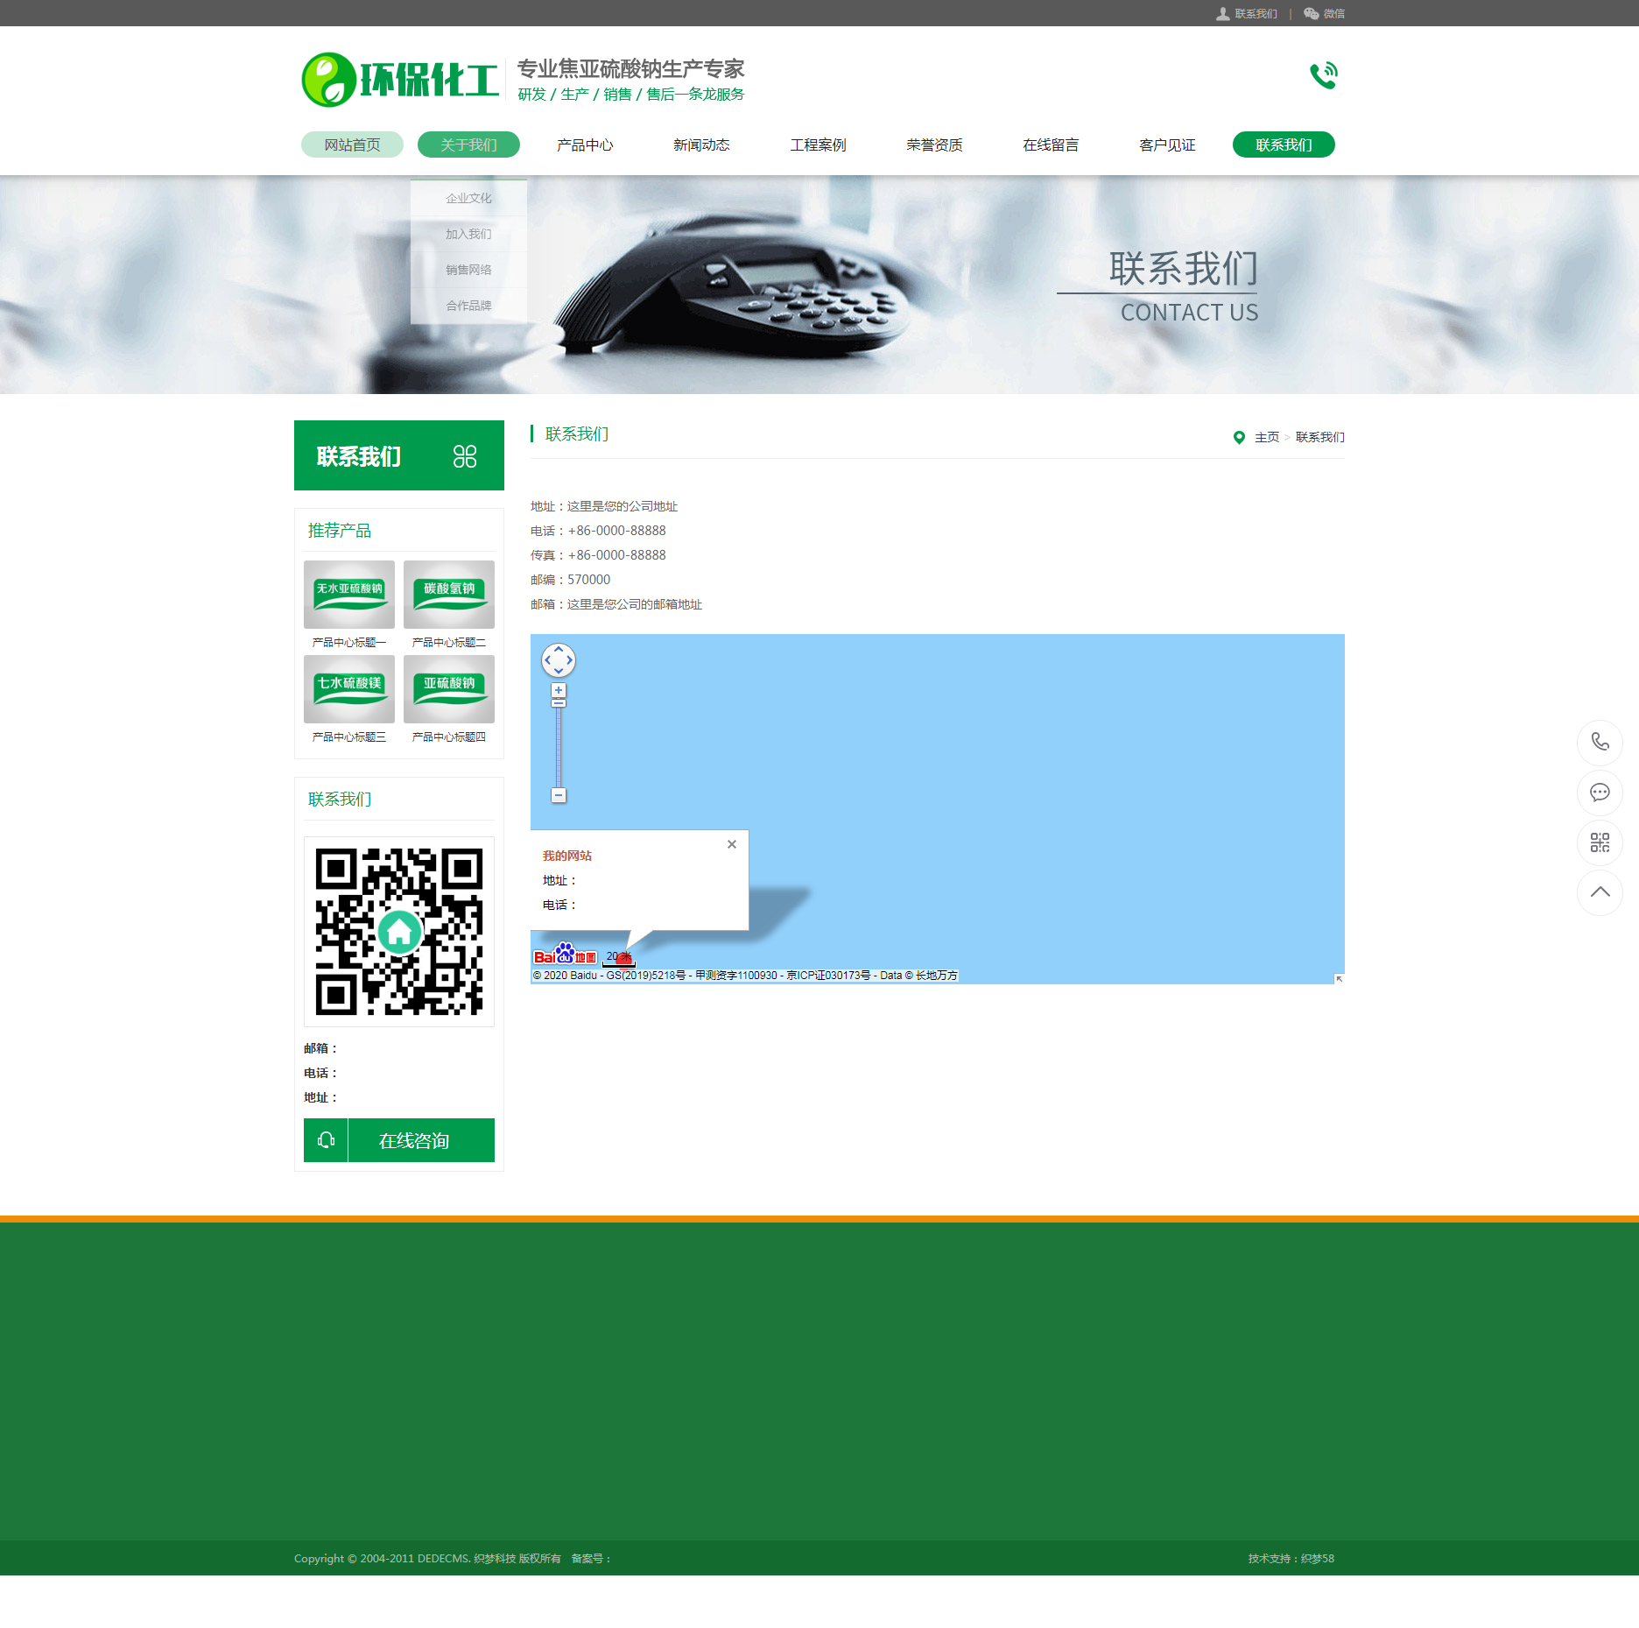Image resolution: width=1639 pixels, height=1628 pixels.
Task: Click the 产品中心标题二 link
Action: click(449, 642)
